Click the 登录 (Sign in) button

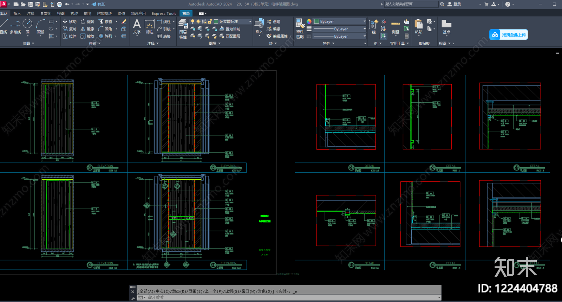tap(454, 4)
